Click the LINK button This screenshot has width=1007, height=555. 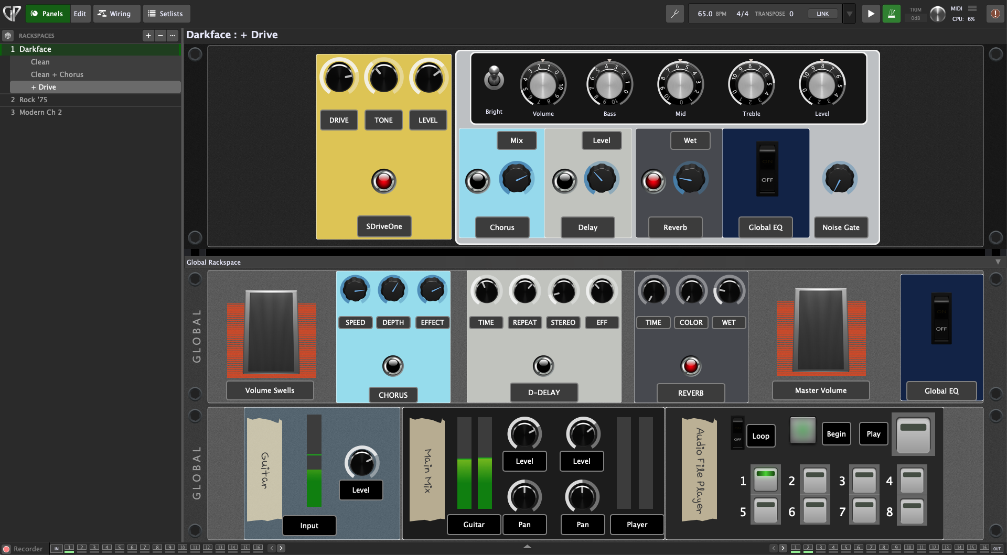click(x=822, y=14)
